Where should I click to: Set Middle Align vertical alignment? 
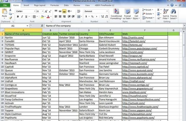point(60,11)
